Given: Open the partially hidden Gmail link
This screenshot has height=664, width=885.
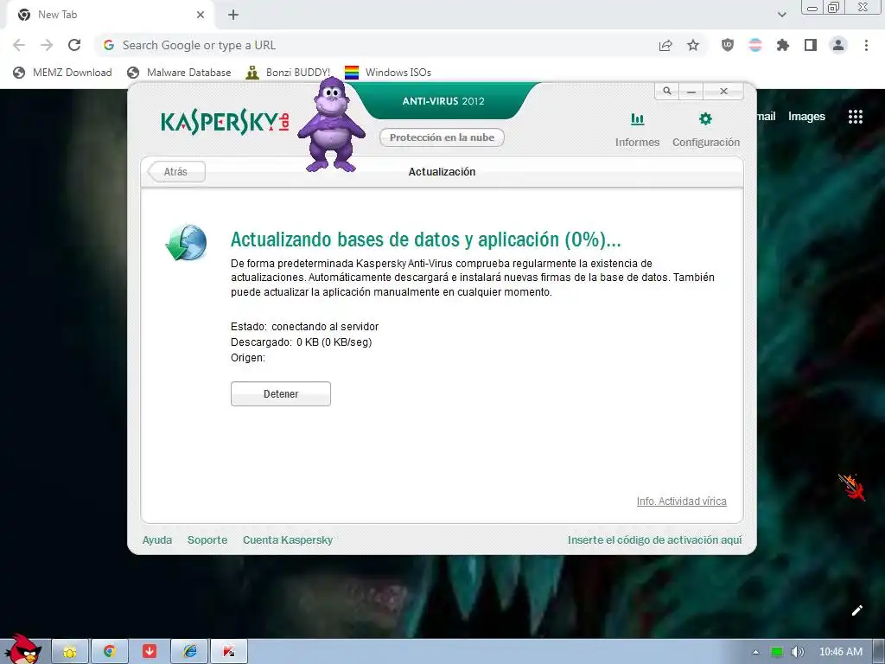Looking at the screenshot, I should [766, 117].
